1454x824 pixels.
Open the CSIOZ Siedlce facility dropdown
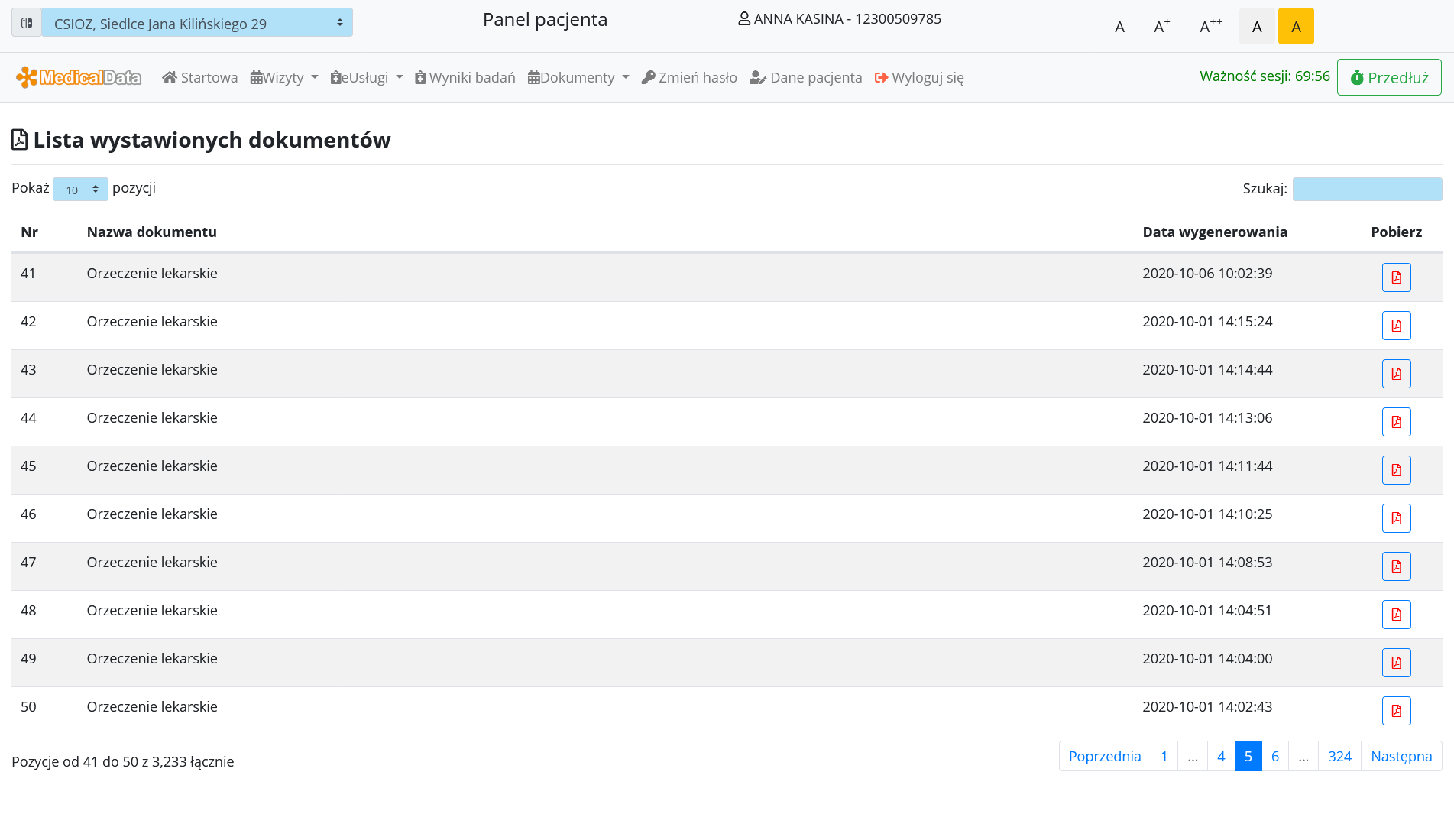197,23
